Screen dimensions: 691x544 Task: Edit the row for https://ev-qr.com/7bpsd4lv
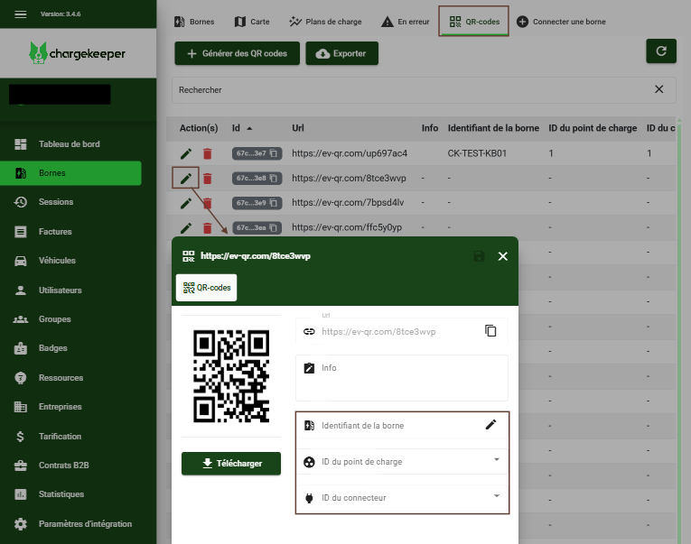click(186, 203)
